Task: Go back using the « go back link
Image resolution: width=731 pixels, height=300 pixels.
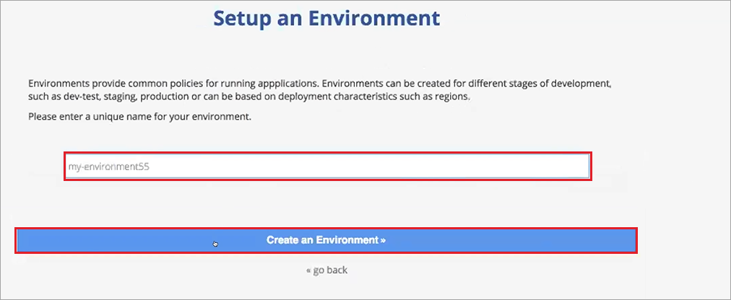Action: point(326,270)
